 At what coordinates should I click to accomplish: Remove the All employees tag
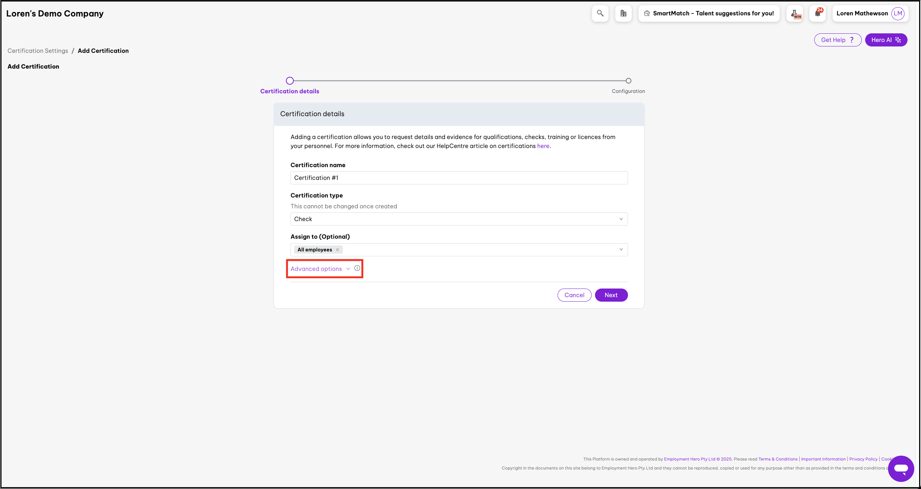(x=338, y=250)
